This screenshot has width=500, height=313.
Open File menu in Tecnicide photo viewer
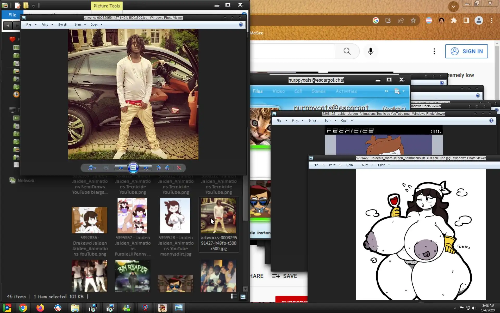point(279,121)
